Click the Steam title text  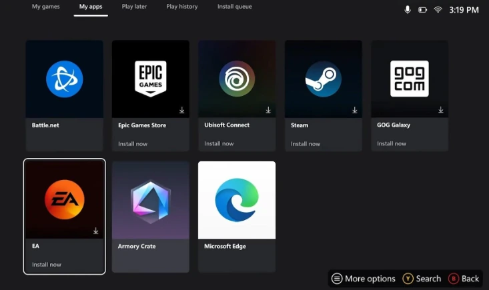tap(300, 125)
